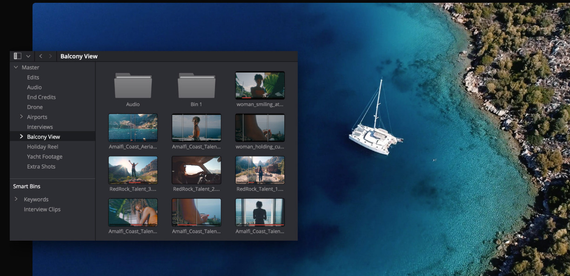Open the Bin 1 folder icon
The height and width of the screenshot is (276, 570).
pos(196,85)
